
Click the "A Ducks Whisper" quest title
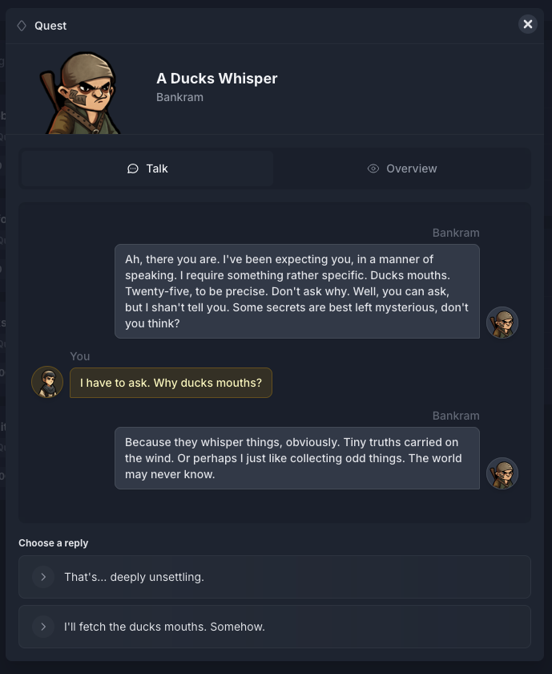(216, 79)
